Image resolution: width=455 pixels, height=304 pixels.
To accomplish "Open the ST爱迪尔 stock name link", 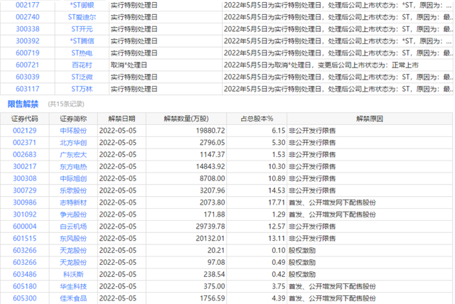I will point(82,17).
